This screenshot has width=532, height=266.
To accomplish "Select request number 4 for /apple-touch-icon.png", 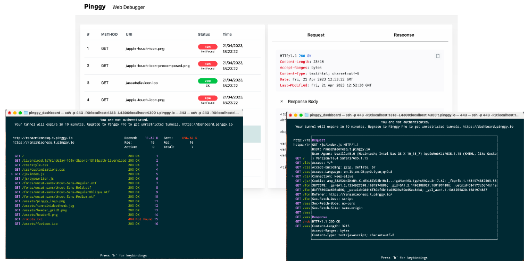I will [172, 100].
